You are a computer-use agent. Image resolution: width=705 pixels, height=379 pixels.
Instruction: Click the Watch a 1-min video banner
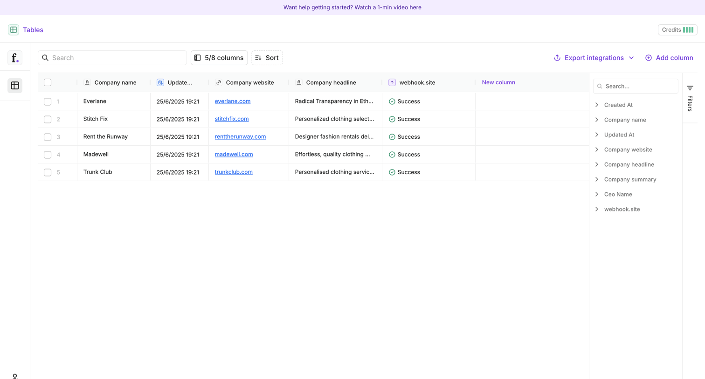352,7
